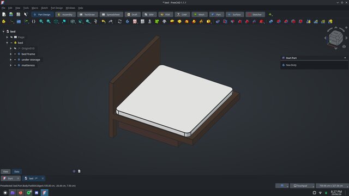
Task: Switch to Mesh workbench
Action: tap(200, 15)
